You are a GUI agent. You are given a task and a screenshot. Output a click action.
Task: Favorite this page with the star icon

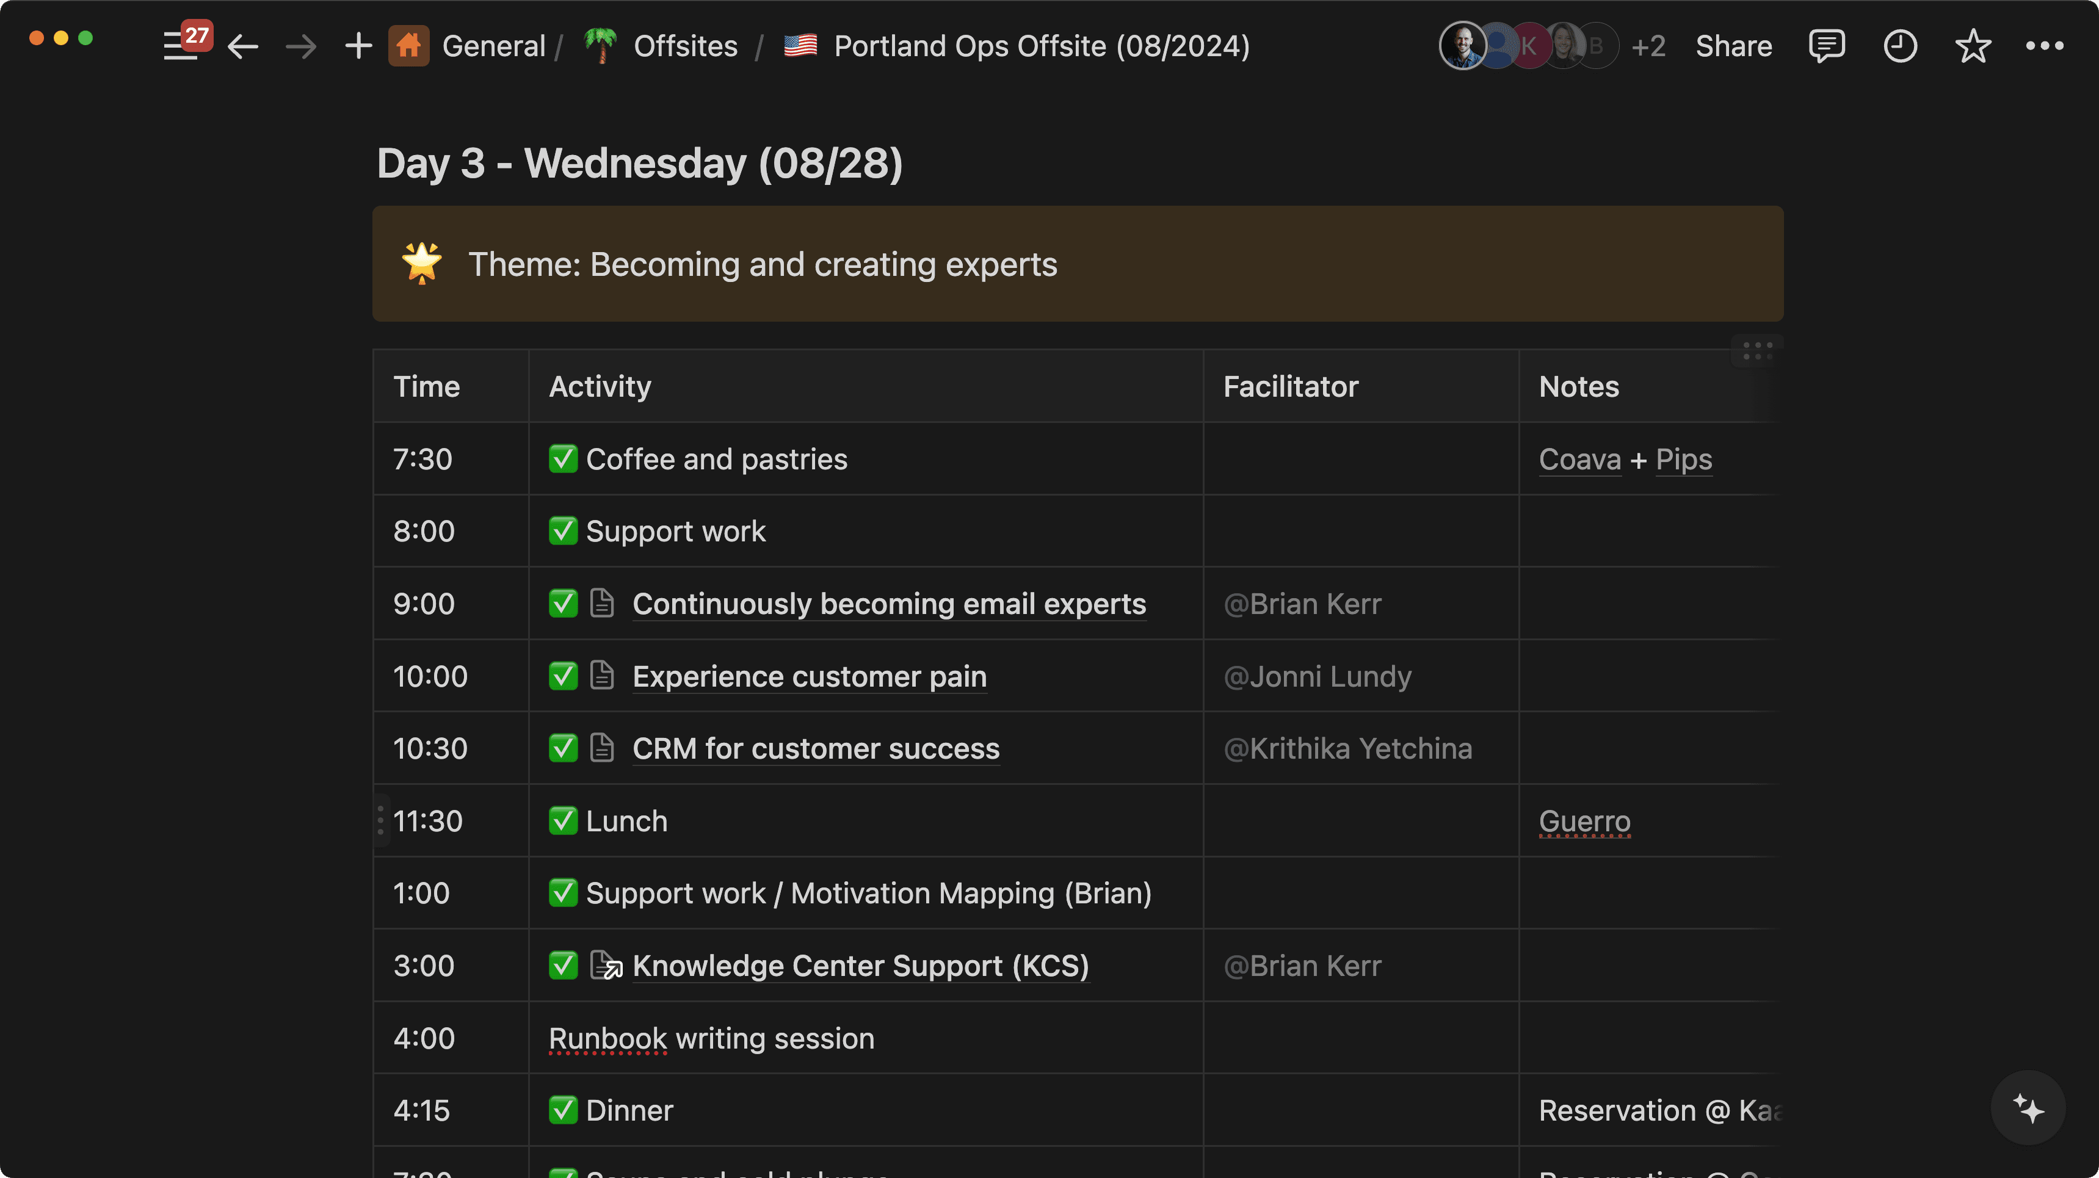(x=1973, y=46)
